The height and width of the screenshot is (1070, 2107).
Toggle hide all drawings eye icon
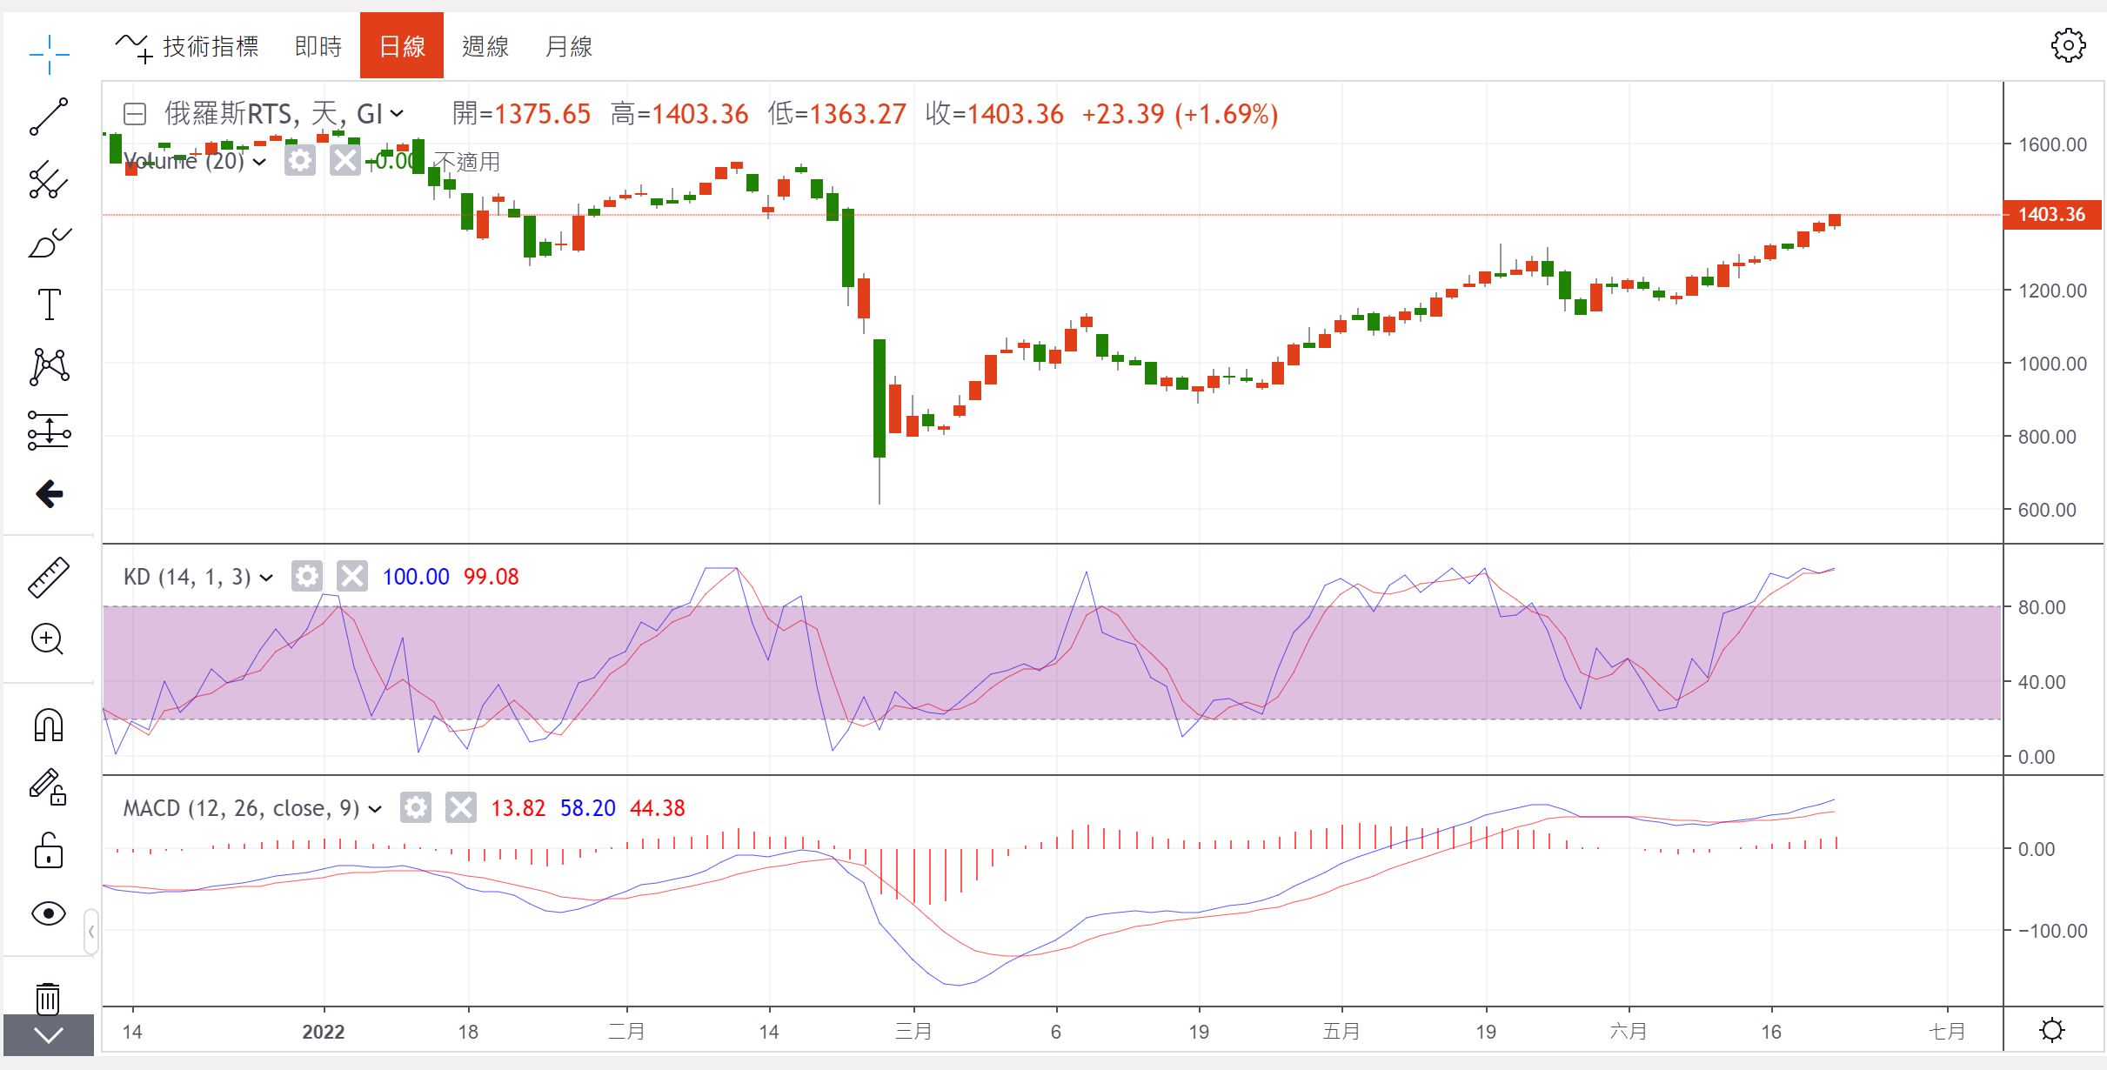tap(49, 913)
